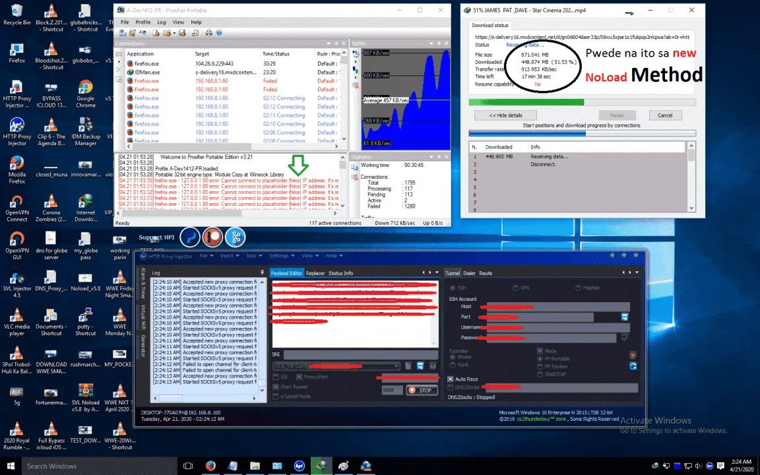Pin the Log panel in HTTP Proxy Injector
The image size is (760, 475).
point(262,273)
